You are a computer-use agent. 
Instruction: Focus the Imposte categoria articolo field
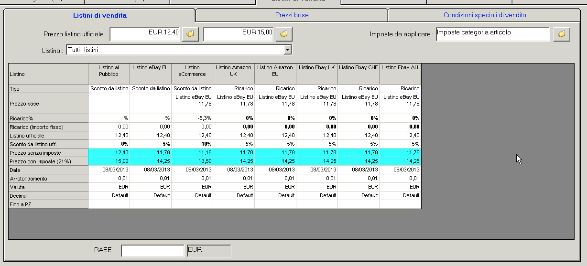pos(492,34)
